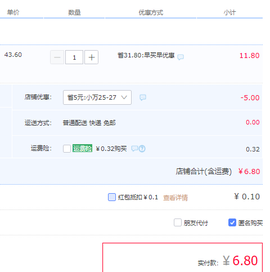This screenshot has height=272, width=270.
Task: Click the 查看详情 link
Action: pyautogui.click(x=175, y=198)
